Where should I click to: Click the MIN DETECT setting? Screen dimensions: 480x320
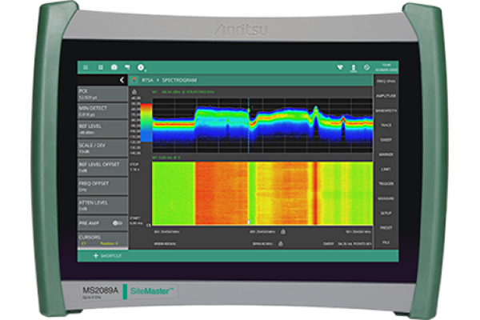click(x=102, y=111)
